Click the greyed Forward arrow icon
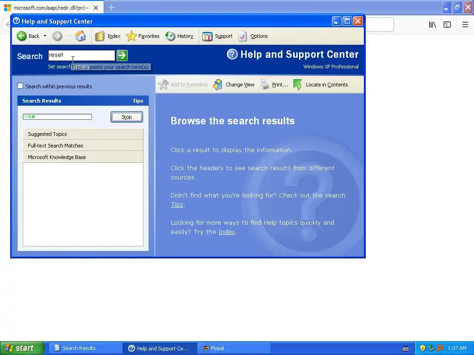Screen dimensions: 474x355 tap(57, 36)
